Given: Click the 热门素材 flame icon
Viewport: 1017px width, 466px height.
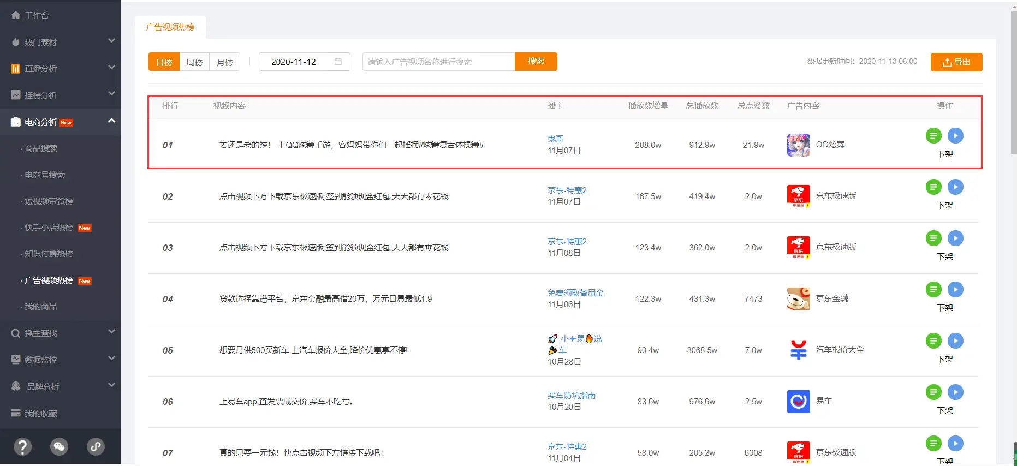Looking at the screenshot, I should click(x=16, y=42).
